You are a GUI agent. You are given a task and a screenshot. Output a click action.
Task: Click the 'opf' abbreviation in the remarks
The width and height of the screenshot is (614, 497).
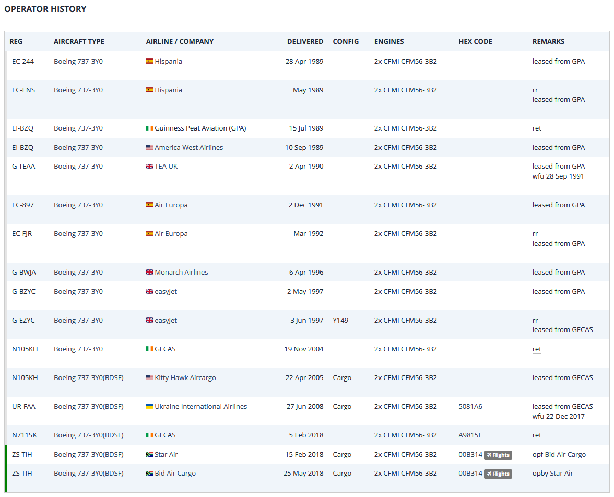[537, 454]
